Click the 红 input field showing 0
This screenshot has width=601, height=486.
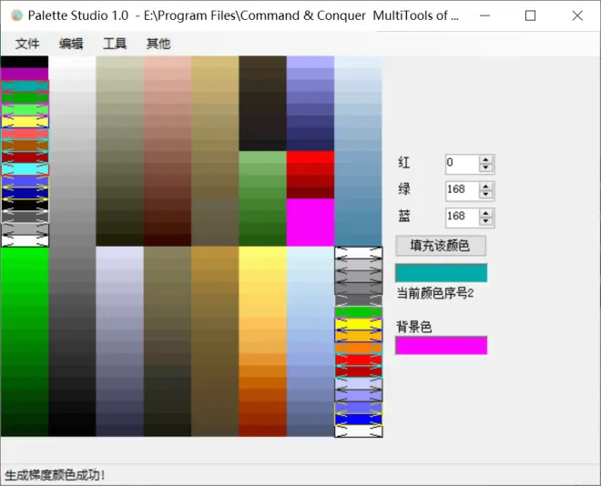[x=463, y=164]
